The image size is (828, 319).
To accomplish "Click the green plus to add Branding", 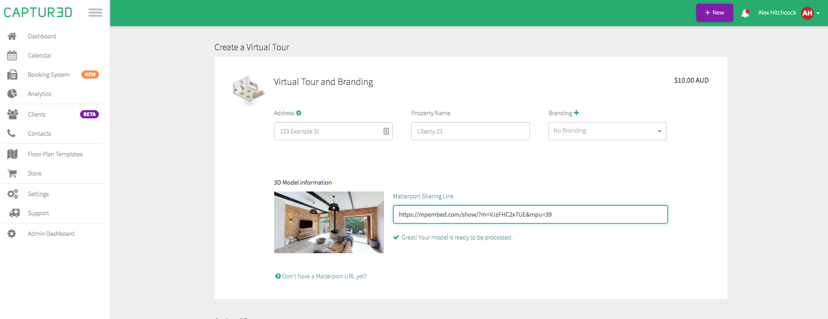I will click(576, 113).
